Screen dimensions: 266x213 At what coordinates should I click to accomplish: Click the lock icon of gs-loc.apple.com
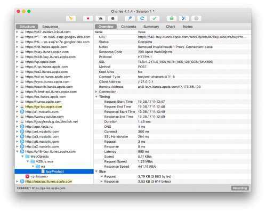pyautogui.click(x=22, y=106)
